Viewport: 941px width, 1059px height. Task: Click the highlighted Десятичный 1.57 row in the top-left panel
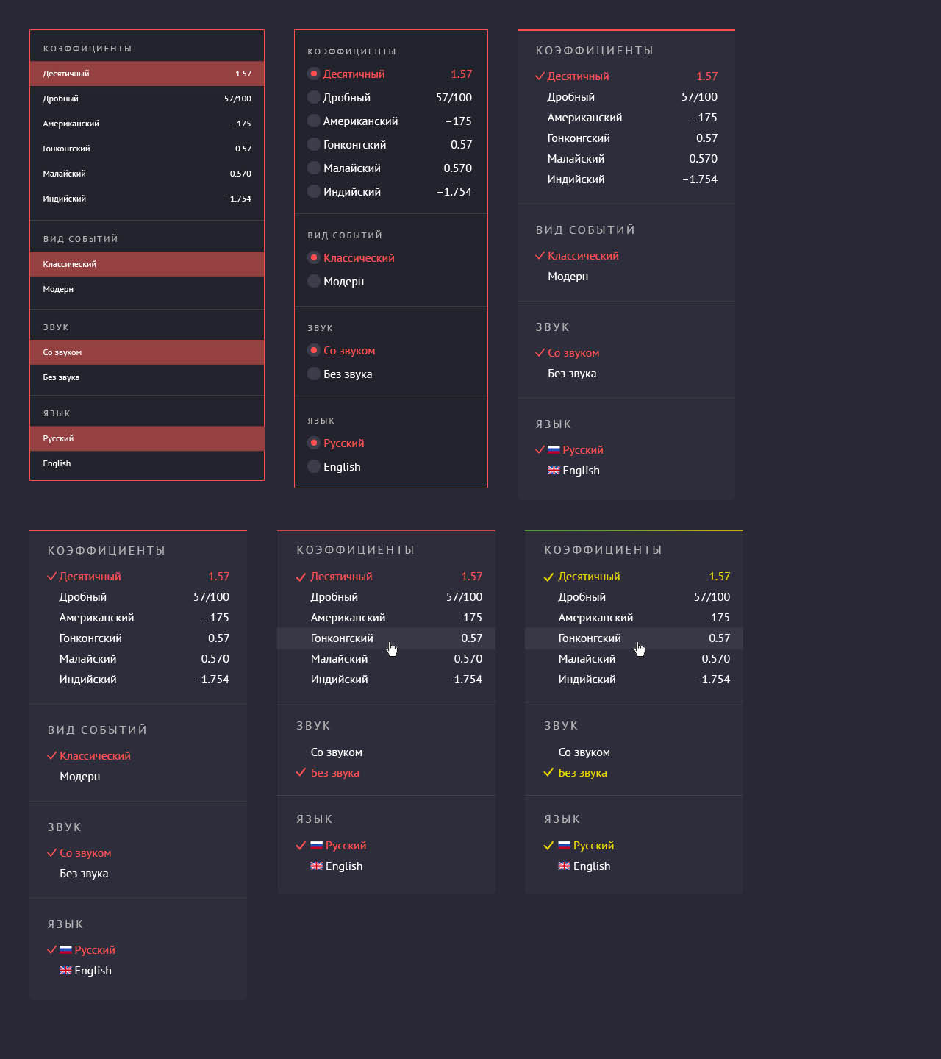[147, 74]
